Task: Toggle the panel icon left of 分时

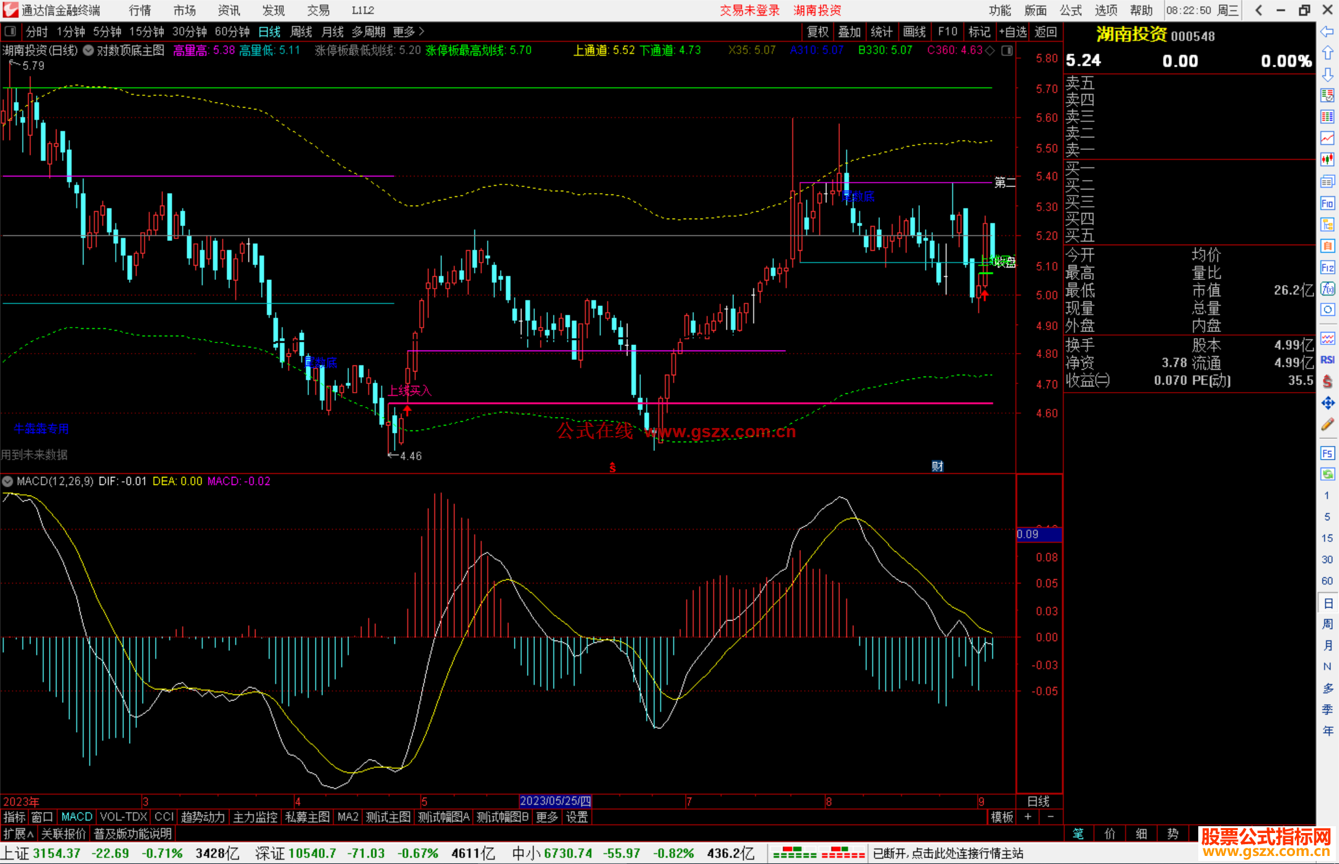Action: tap(11, 31)
